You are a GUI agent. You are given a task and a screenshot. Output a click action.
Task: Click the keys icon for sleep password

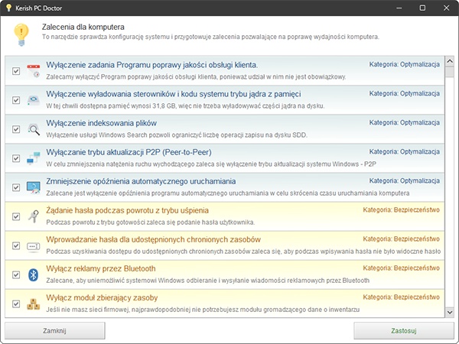tap(34, 216)
